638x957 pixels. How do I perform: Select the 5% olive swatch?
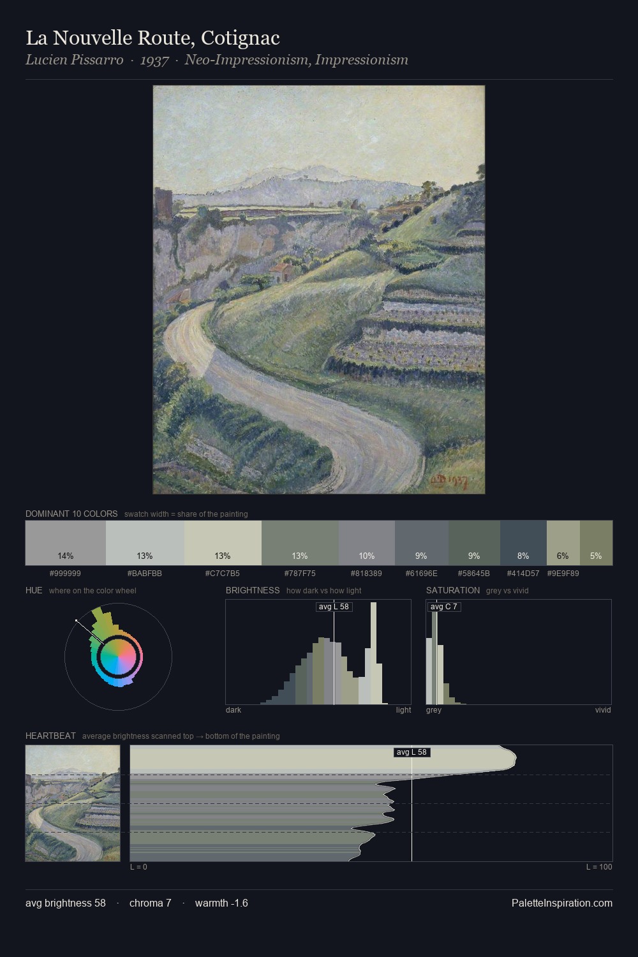tap(596, 543)
